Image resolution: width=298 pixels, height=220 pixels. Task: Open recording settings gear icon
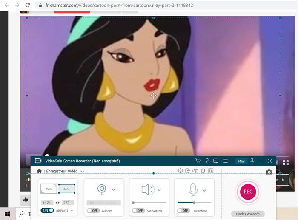point(181,171)
